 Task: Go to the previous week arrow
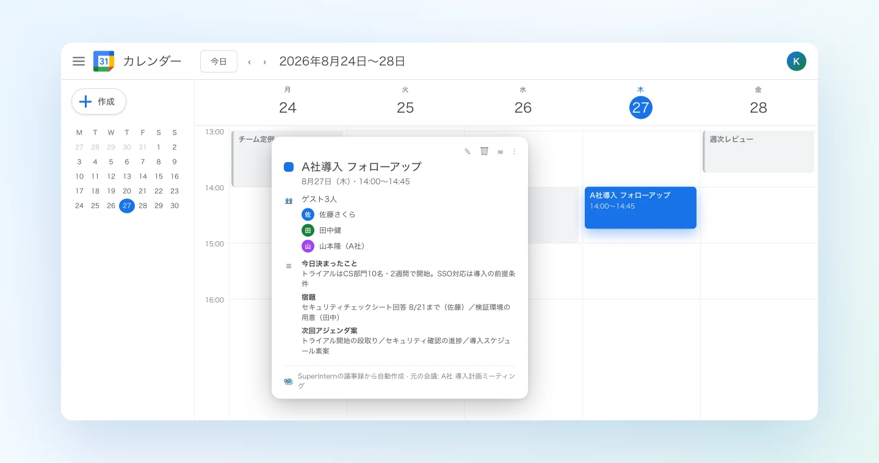coord(249,62)
